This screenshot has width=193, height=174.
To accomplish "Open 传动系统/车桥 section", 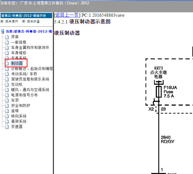I will pyautogui.click(x=24, y=74).
